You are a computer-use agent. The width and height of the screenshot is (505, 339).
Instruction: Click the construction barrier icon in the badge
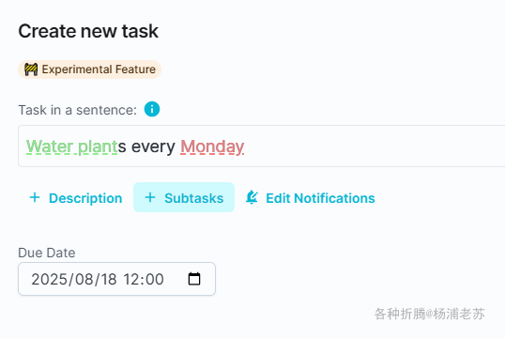tap(31, 69)
